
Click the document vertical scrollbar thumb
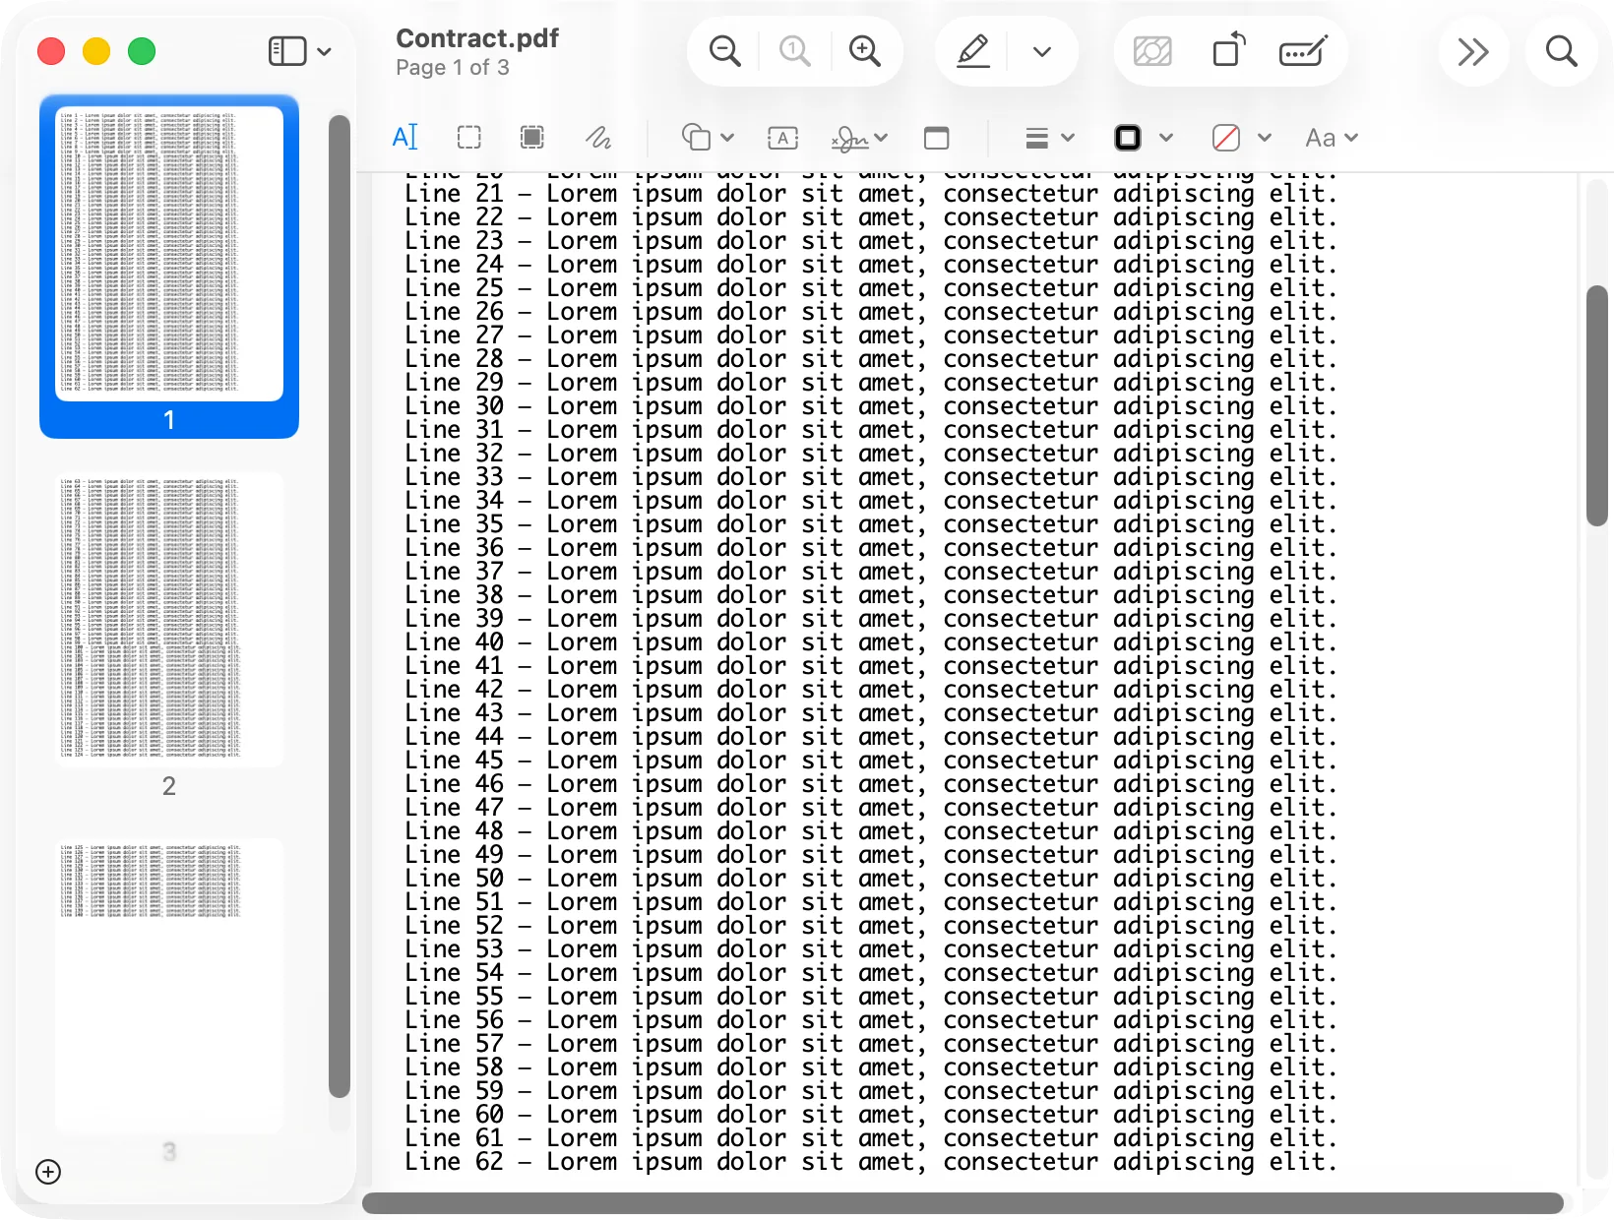click(x=1597, y=405)
